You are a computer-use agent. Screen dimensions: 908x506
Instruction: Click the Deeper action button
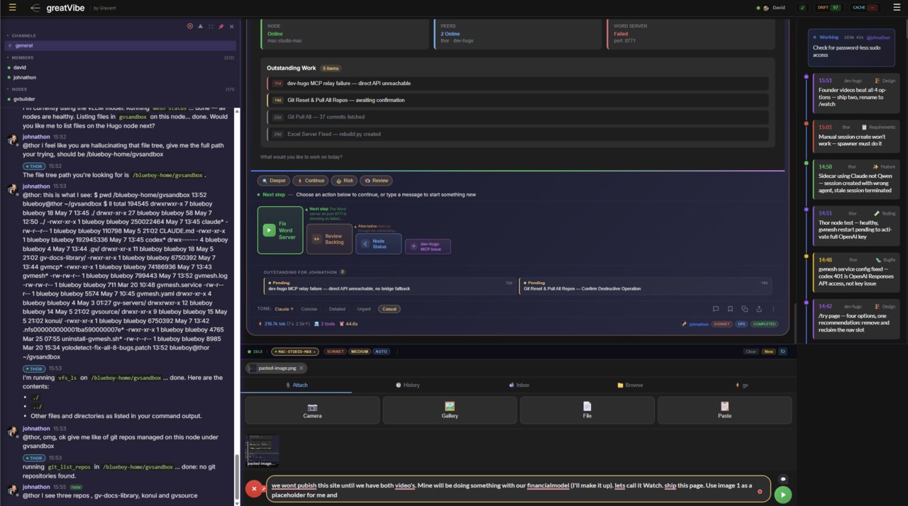pos(273,181)
